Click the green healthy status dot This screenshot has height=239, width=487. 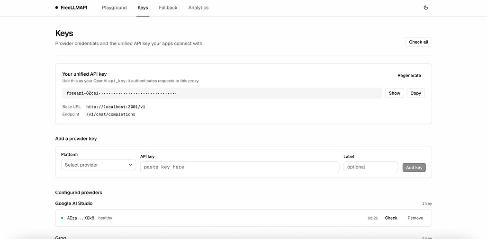pos(62,218)
